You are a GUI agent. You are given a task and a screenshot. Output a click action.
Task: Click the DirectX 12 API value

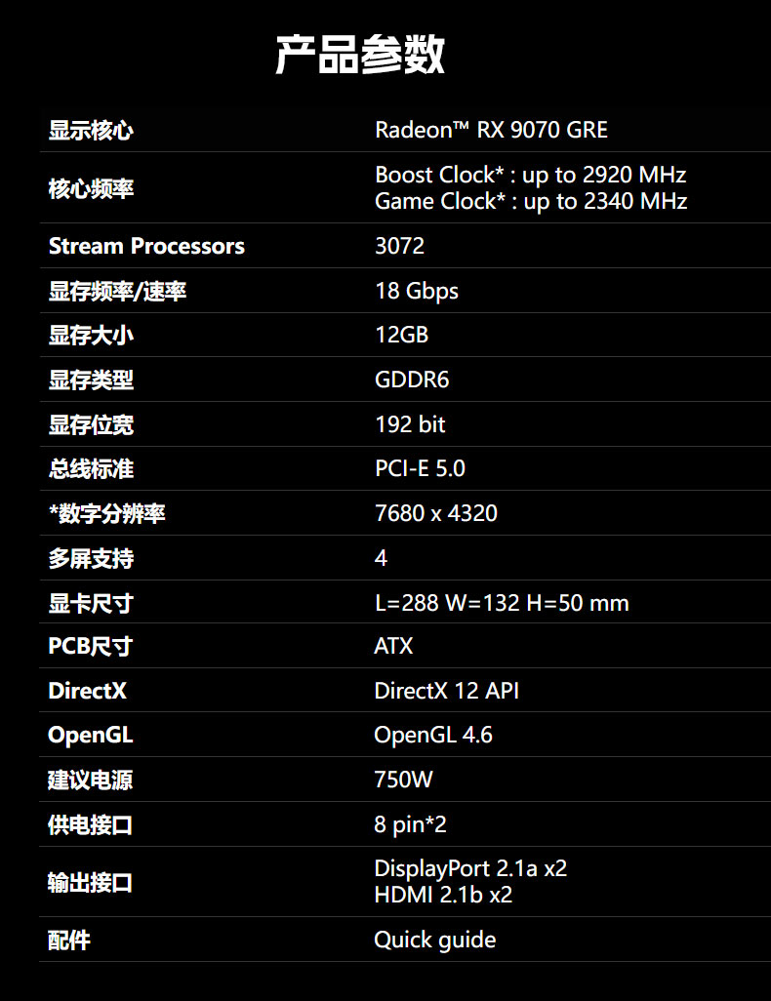click(446, 691)
